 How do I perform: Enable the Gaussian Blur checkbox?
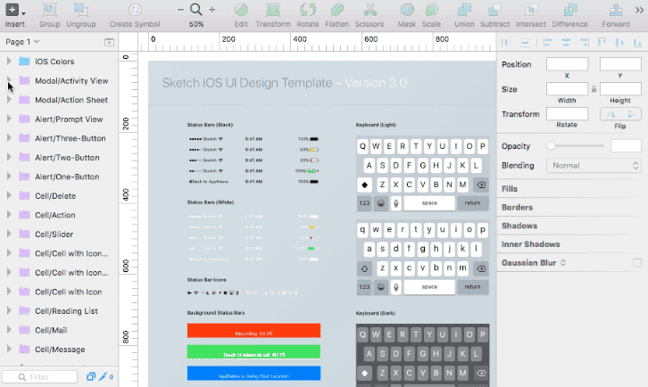pyautogui.click(x=636, y=263)
